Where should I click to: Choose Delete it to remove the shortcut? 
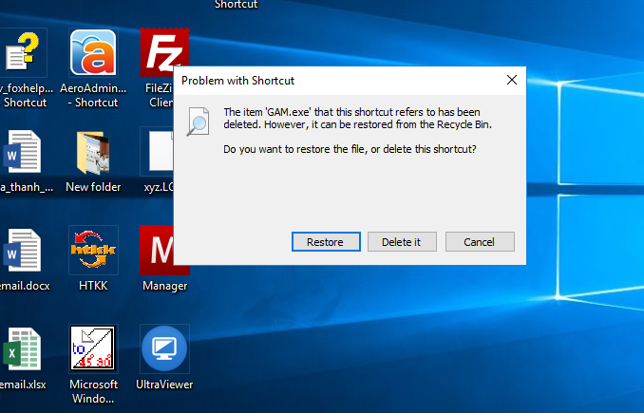tap(402, 242)
